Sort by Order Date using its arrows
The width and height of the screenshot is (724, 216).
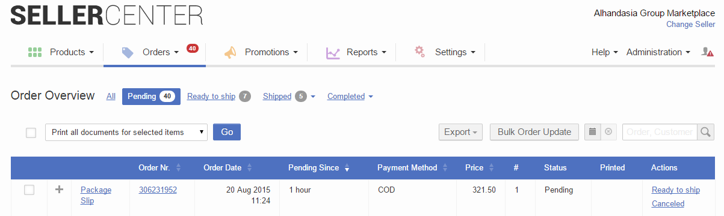(250, 168)
